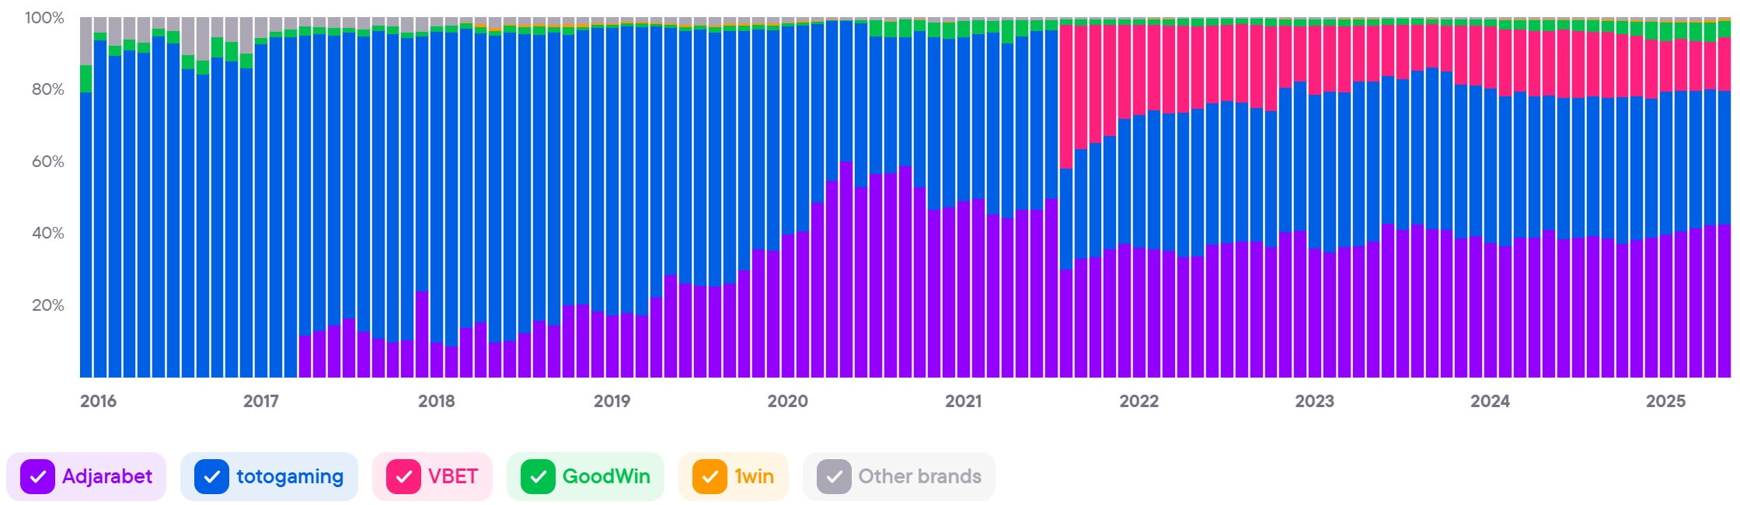Click the 100% y-axis label
1740x505 pixels.
[x=44, y=18]
